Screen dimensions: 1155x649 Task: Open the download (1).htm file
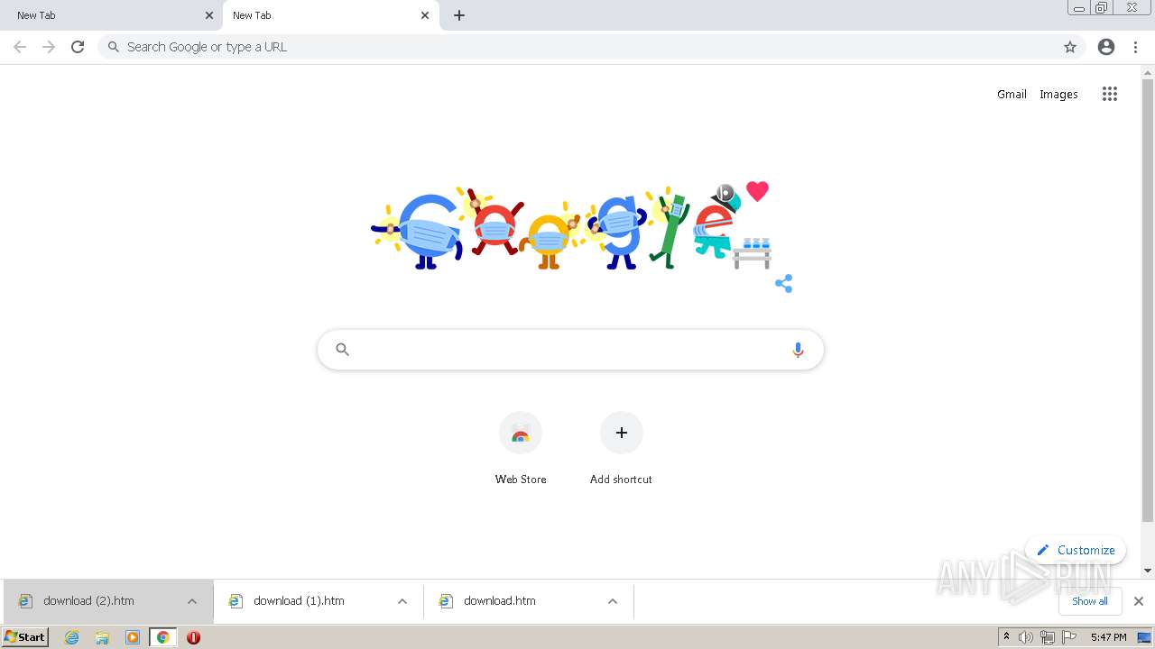tap(299, 601)
